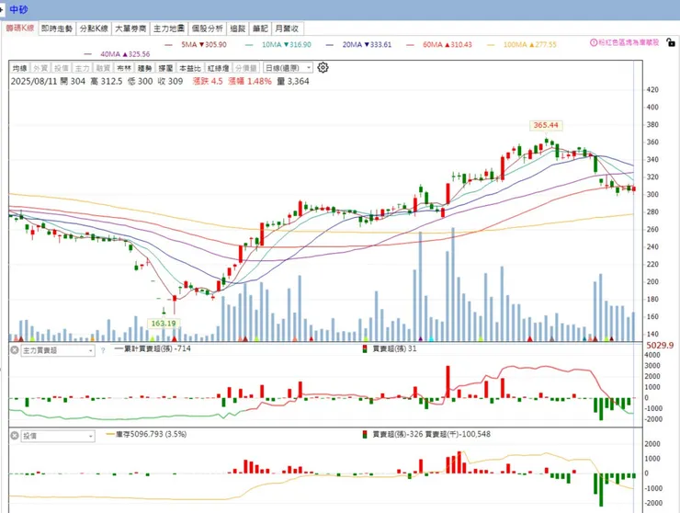
Task: Switch to the 即時走勢 tab
Action: 57,28
